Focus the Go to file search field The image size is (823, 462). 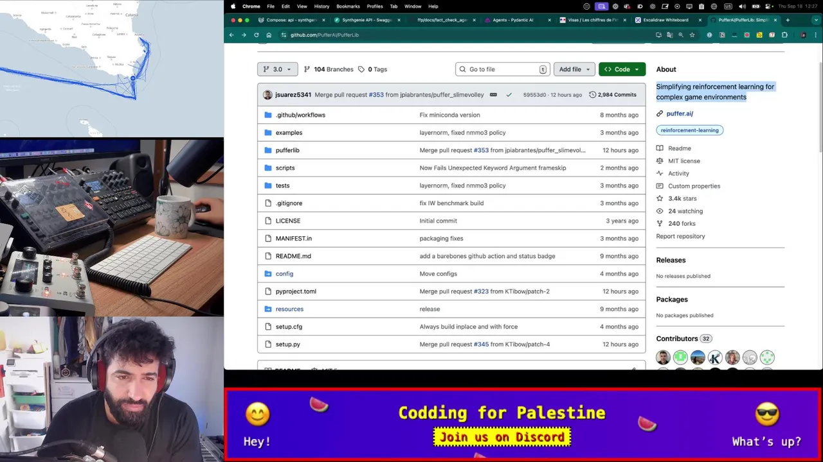(x=503, y=69)
